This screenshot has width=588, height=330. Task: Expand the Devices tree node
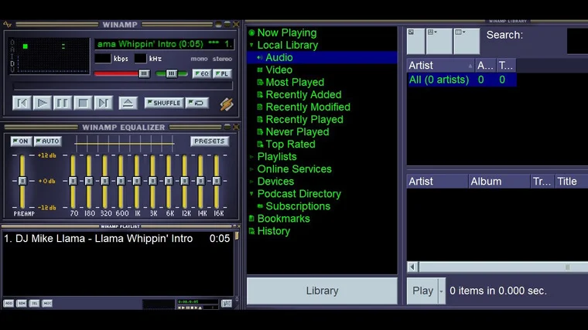(251, 182)
